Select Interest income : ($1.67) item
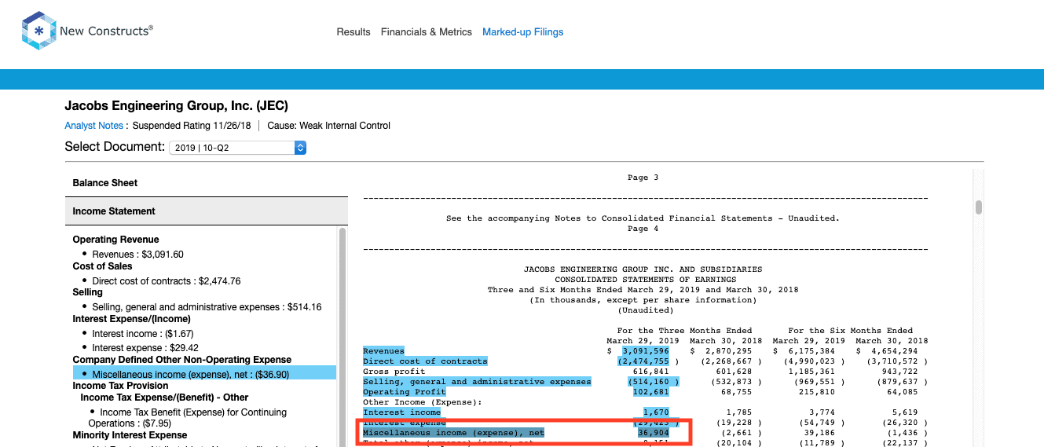This screenshot has width=1044, height=447. coord(144,334)
